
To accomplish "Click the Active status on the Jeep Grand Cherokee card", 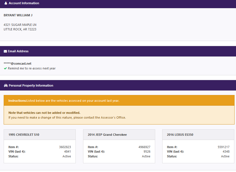I will pos(146,156).
